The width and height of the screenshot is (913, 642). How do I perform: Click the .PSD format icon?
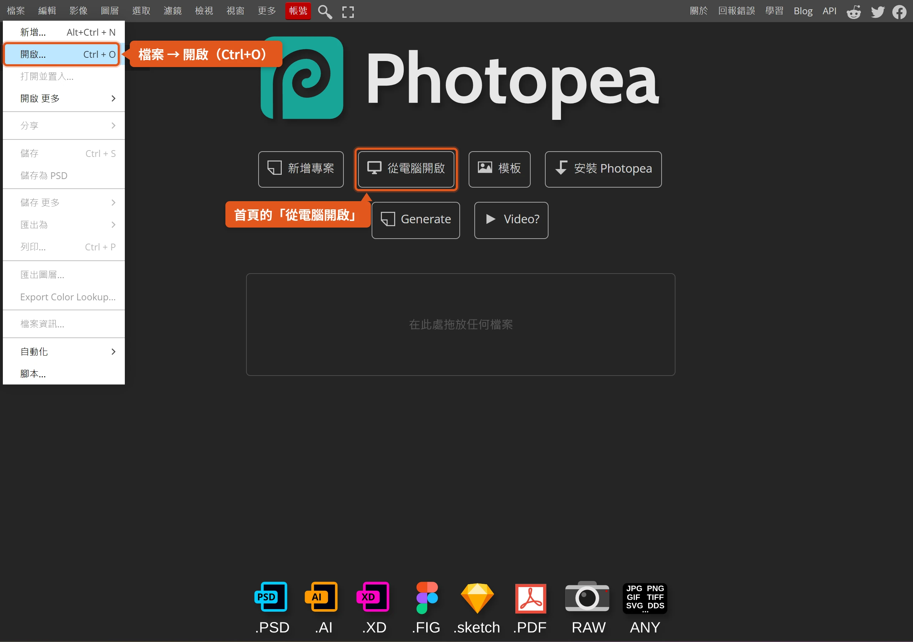[271, 597]
